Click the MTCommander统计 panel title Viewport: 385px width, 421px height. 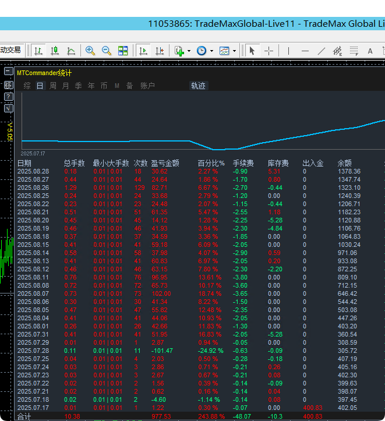[x=44, y=73]
